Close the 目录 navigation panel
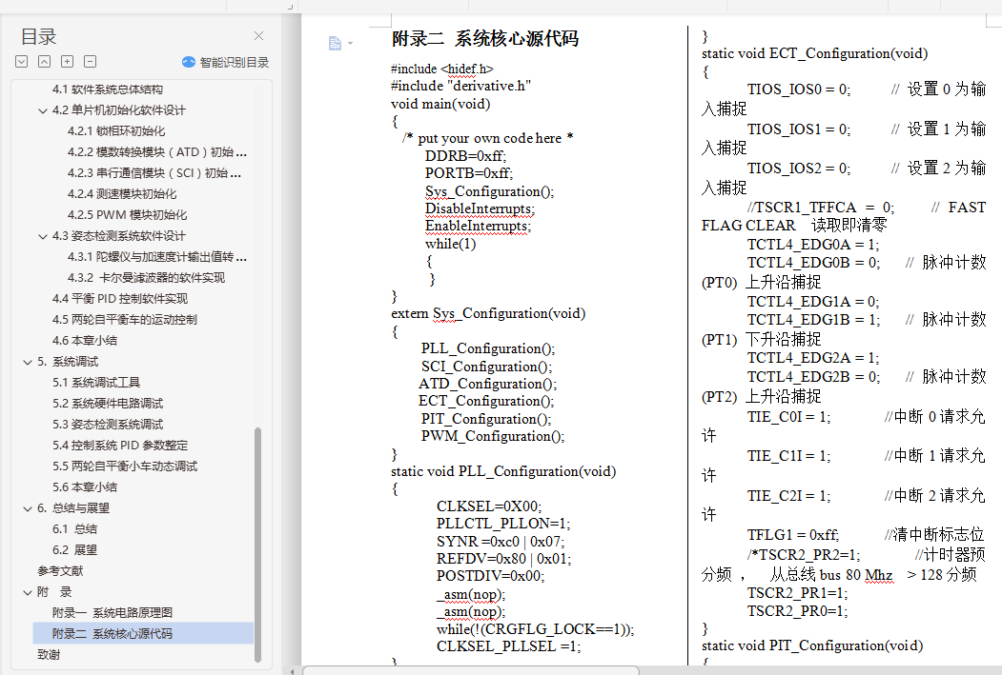This screenshot has height=675, width=1002. [x=258, y=36]
